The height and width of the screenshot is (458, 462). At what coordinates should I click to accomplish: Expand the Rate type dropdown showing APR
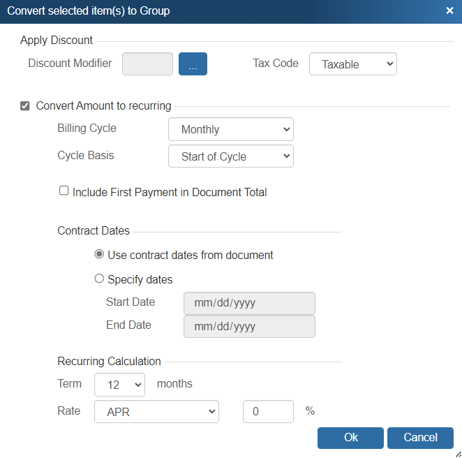[x=156, y=412]
